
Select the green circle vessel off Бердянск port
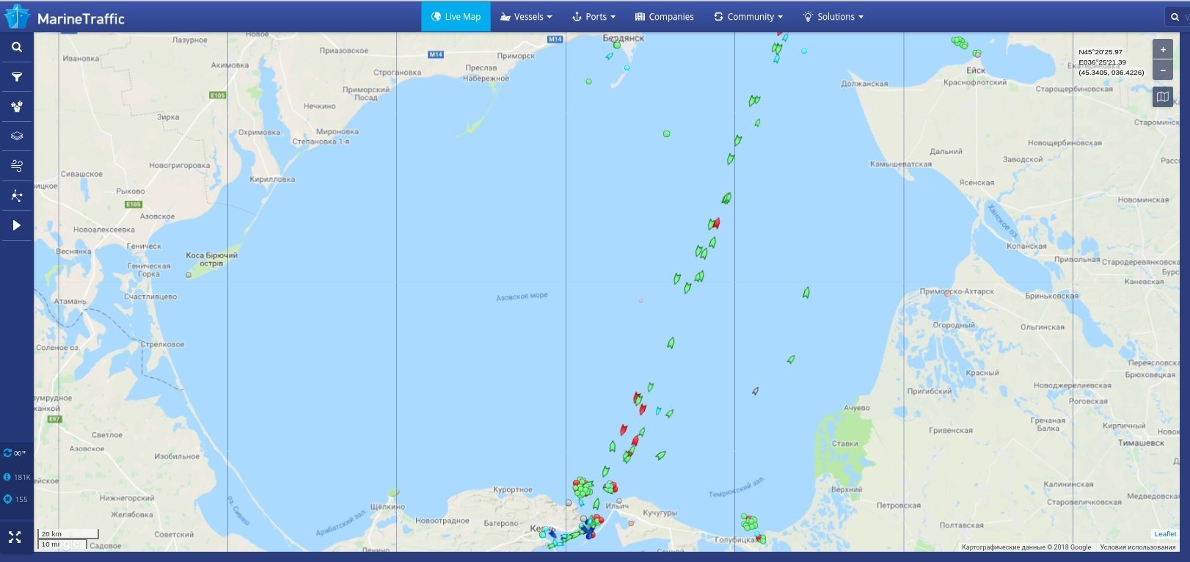[617, 45]
